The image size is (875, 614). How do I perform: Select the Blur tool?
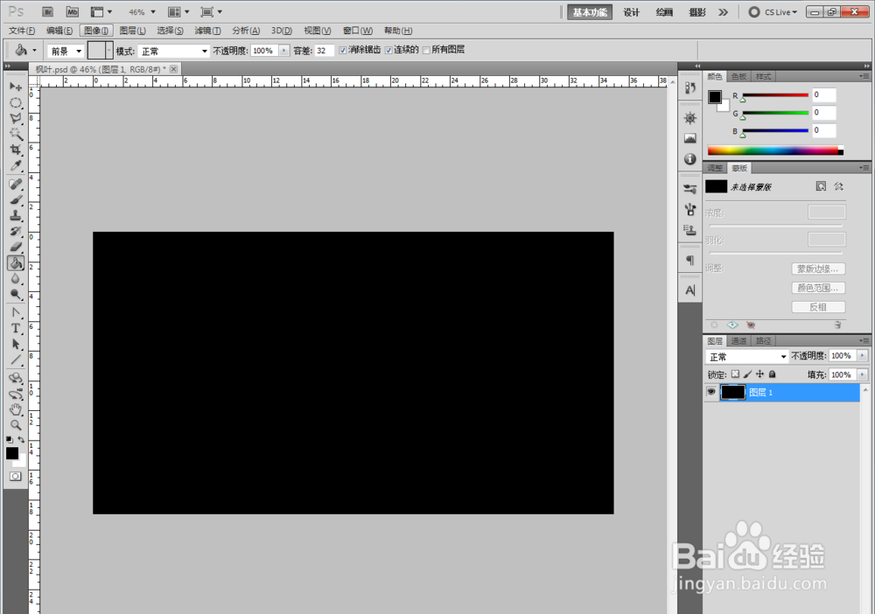[16, 278]
